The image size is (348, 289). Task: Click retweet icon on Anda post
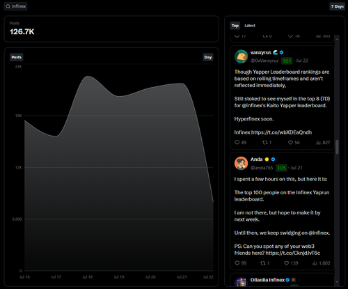click(262, 263)
